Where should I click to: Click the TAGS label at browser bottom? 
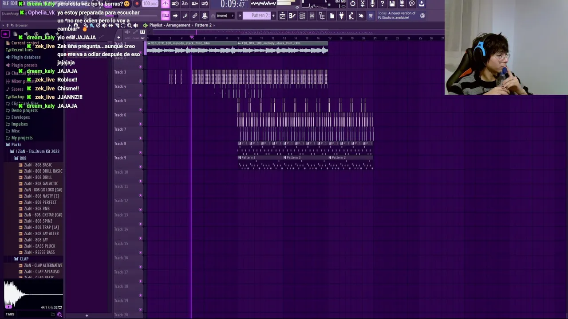tap(10, 314)
